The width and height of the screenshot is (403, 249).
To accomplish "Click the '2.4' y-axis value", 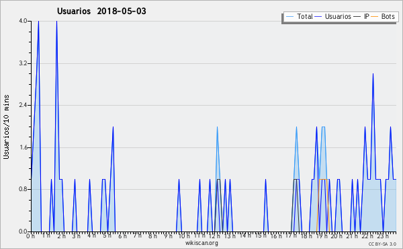I will pos(23,105).
